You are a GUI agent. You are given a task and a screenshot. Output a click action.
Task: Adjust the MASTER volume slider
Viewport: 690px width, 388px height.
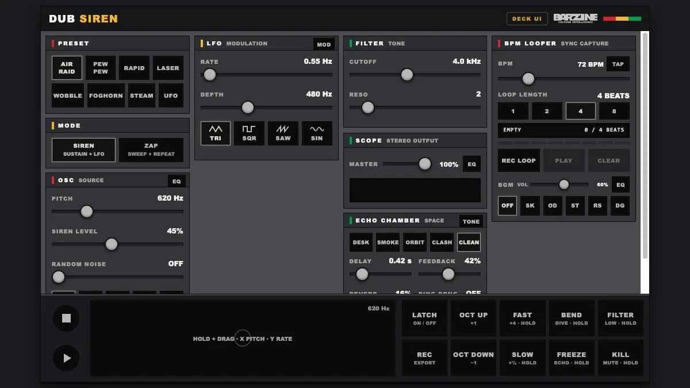[407, 164]
